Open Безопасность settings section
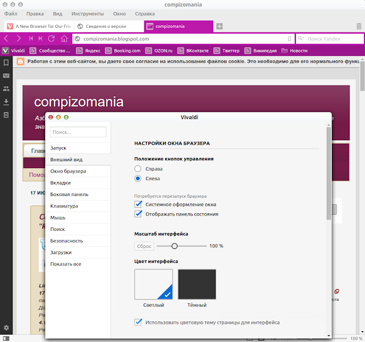The height and width of the screenshot is (342, 365). 78,241
